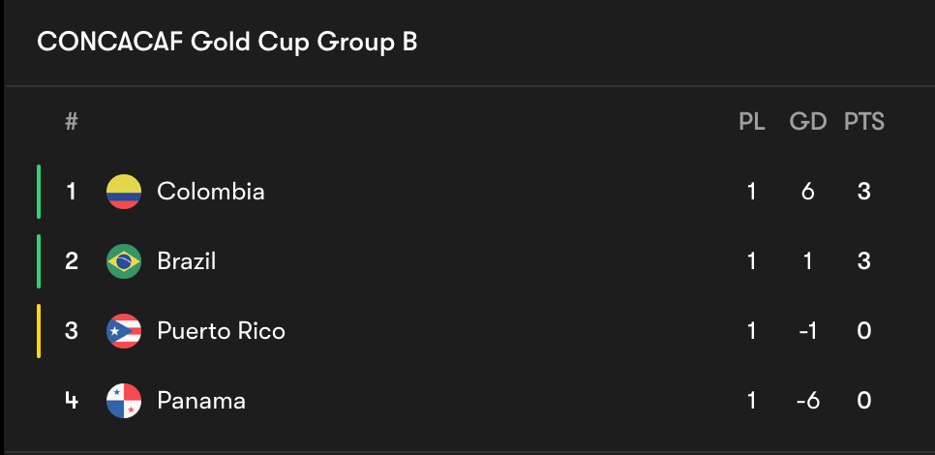Click the Brazil flag icon

coord(124,261)
